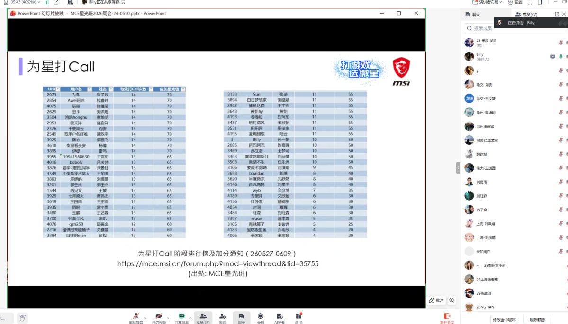
Task: Click the 离开会议 leave meeting button
Action: coord(447,318)
